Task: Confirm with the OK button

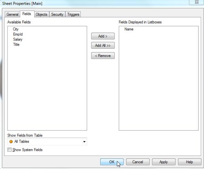Action: point(112,162)
